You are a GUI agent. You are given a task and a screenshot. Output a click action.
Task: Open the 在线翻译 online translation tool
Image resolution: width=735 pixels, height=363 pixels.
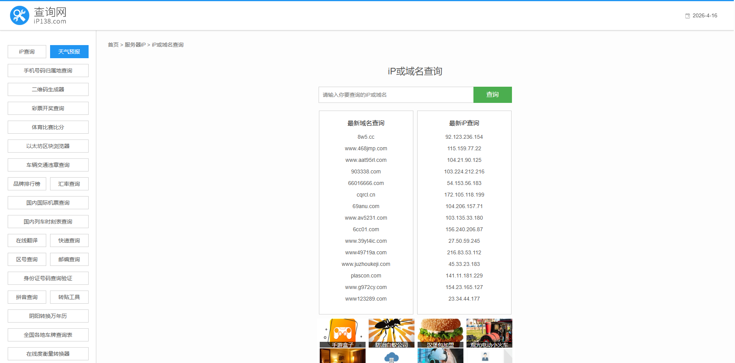[27, 240]
